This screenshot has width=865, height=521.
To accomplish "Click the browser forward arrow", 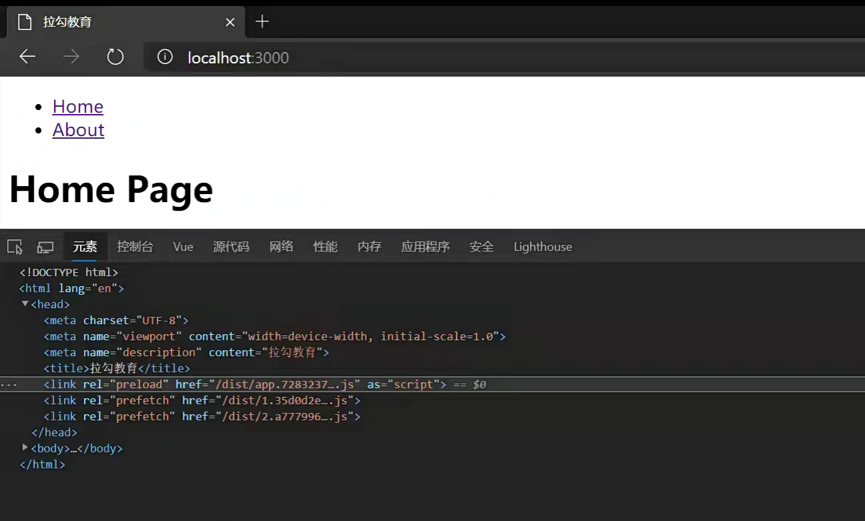I will 71,57.
